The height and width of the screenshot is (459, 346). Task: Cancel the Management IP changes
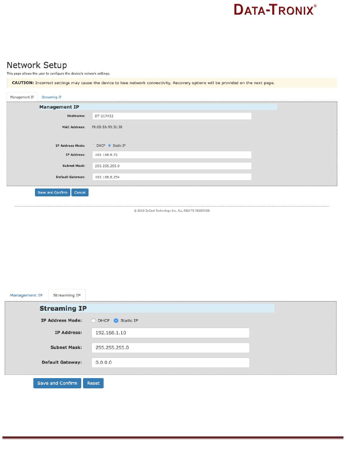80,192
